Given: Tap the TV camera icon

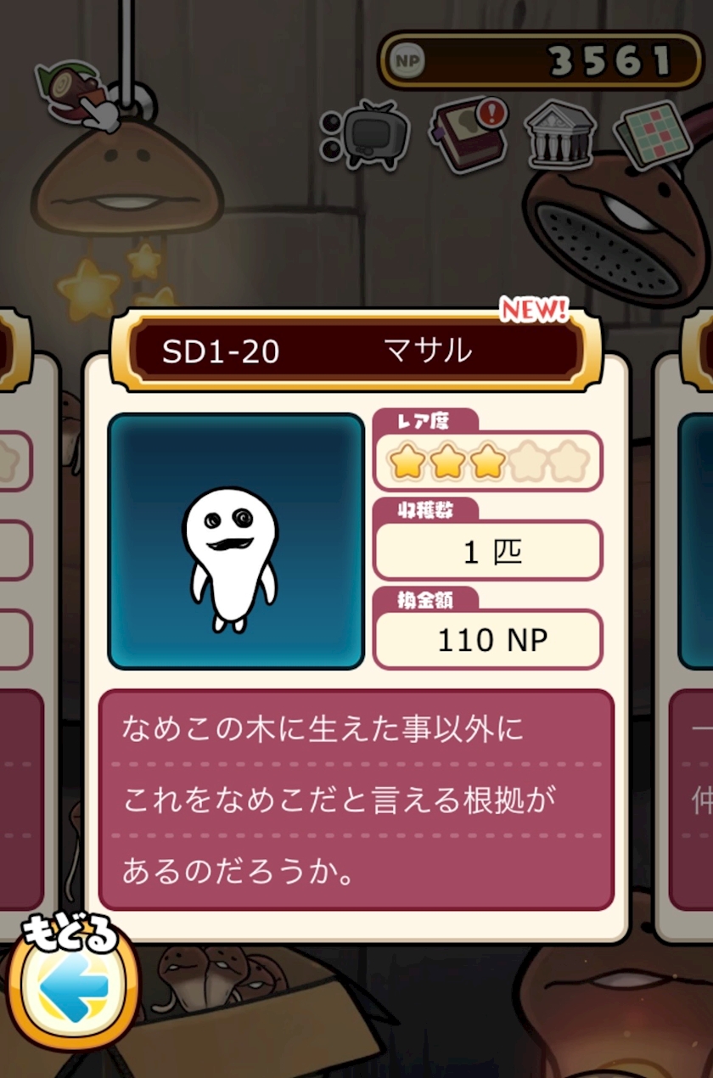Looking at the screenshot, I should (x=365, y=136).
